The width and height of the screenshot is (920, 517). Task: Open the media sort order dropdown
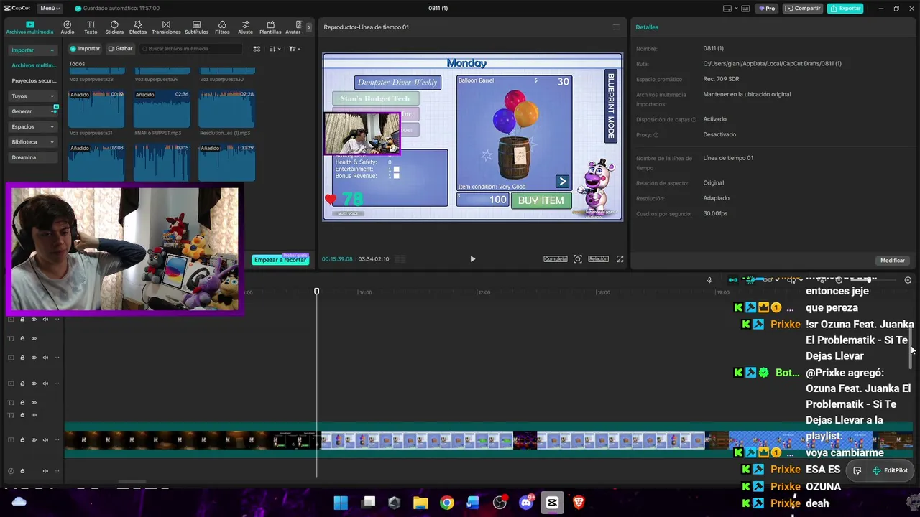coord(275,49)
